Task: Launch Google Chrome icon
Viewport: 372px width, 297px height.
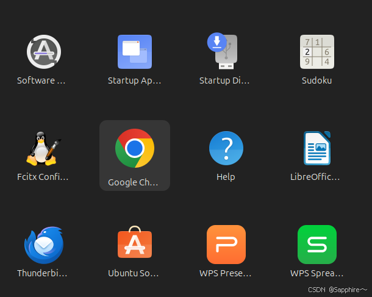Action: [135, 148]
